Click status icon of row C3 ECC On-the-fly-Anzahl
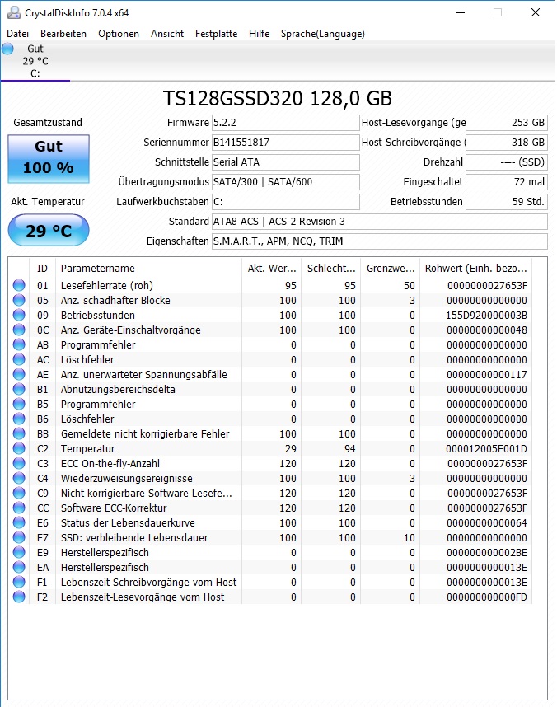The height and width of the screenshot is (707, 557). pos(19,464)
